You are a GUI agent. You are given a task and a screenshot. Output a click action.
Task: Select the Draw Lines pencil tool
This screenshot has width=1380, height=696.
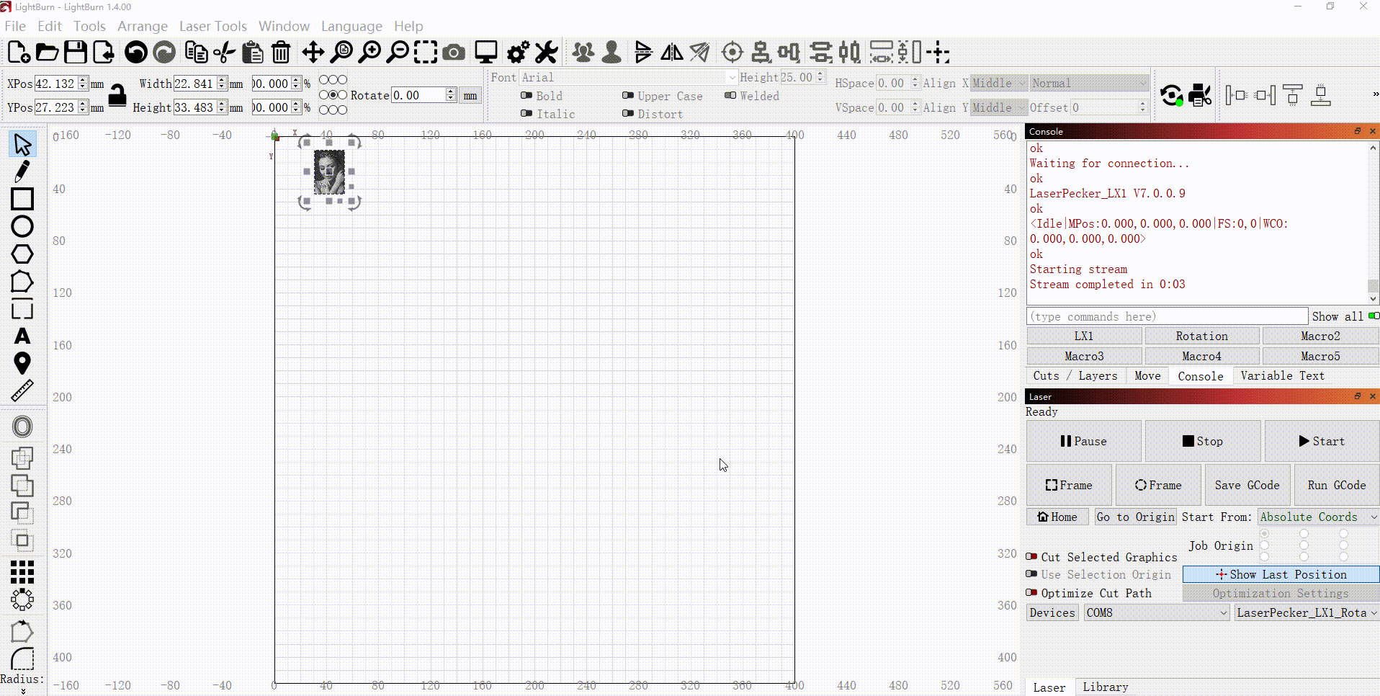[x=22, y=171]
